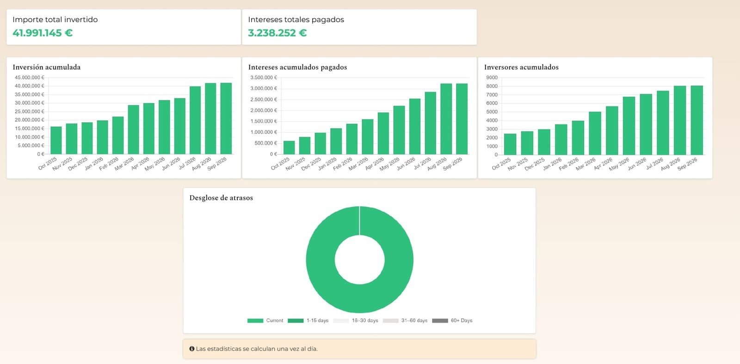Screen dimensions: 740x364
Task: Click the Mar 2026 bar in Inversión acumulada
Action: [x=133, y=129]
